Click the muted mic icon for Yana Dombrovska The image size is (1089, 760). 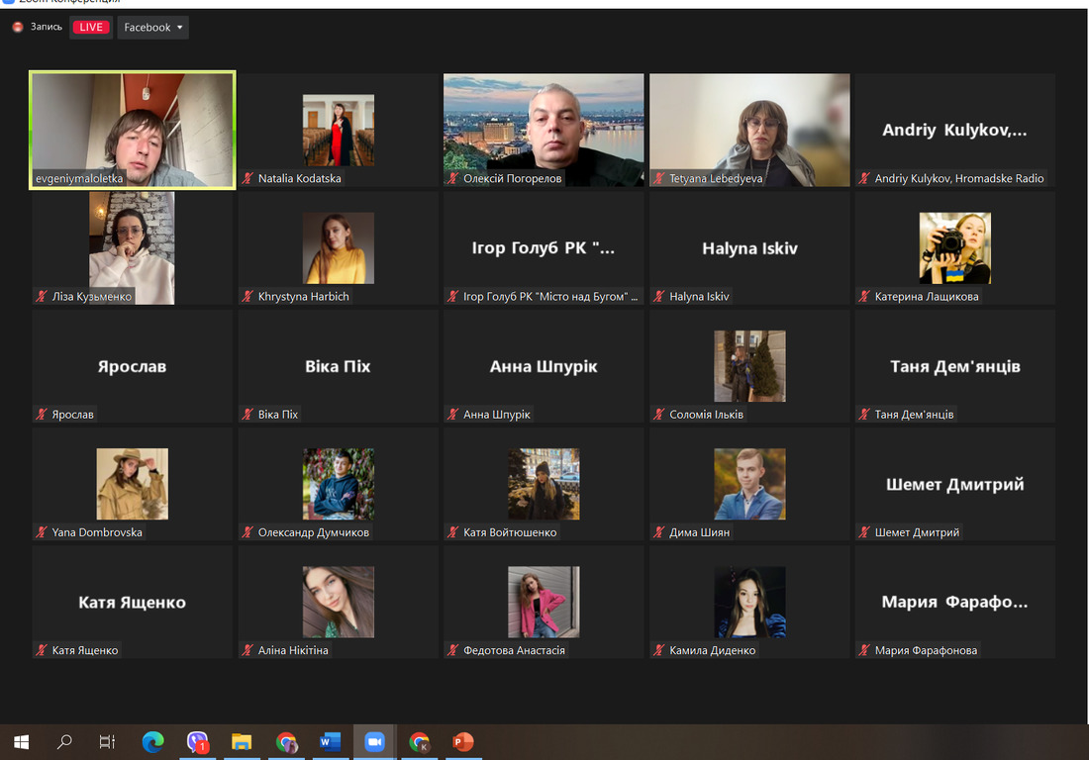point(42,532)
